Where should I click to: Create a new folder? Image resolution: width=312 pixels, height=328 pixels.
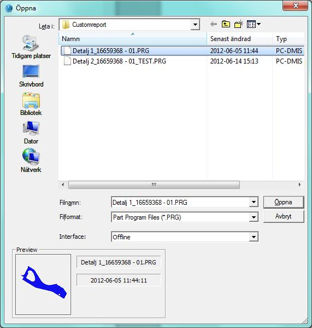239,24
